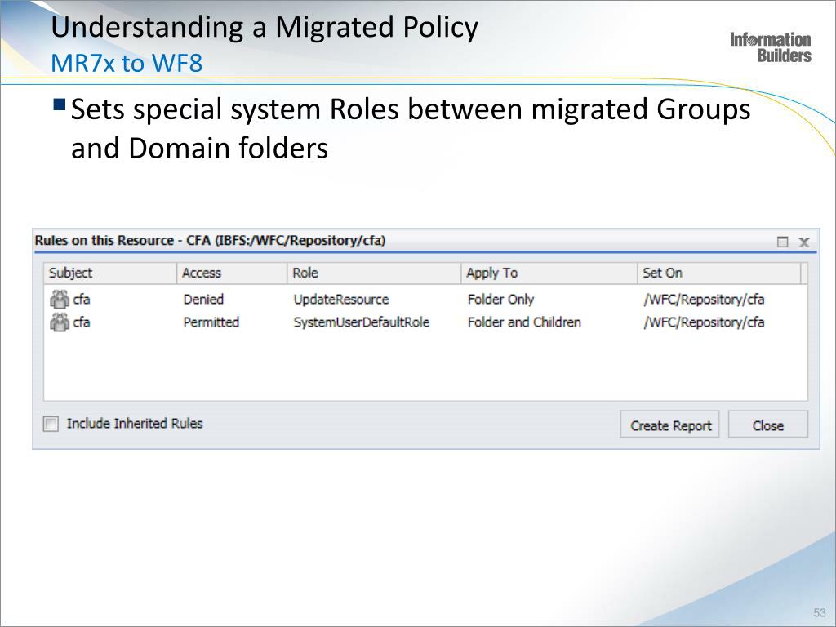Select the Folder and Children cell
This screenshot has height=627, width=836.
[524, 322]
